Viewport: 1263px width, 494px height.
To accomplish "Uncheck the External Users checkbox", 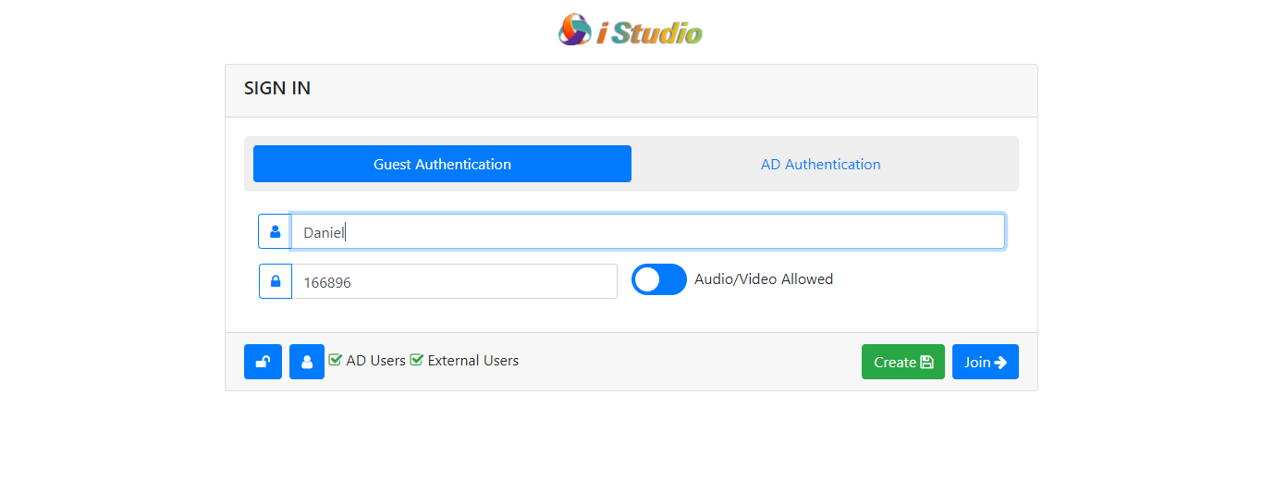I will tap(416, 360).
